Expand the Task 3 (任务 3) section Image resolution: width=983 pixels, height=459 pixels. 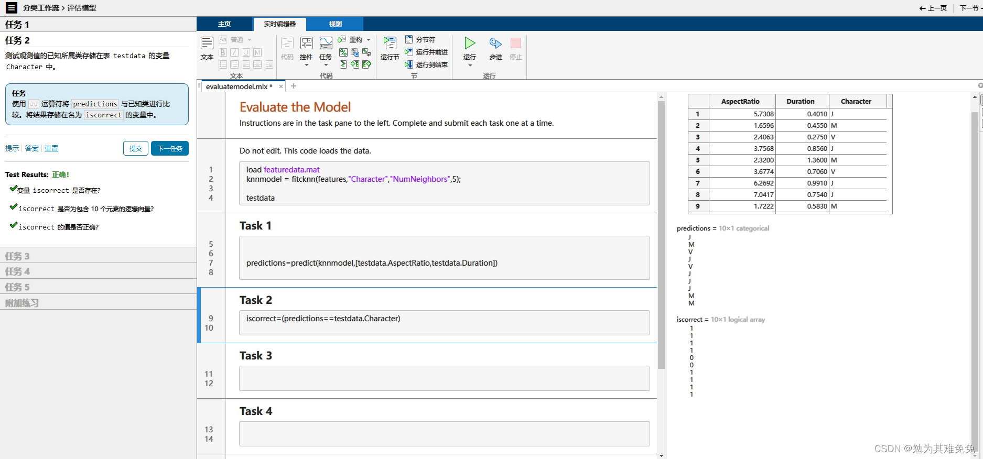tap(98, 256)
